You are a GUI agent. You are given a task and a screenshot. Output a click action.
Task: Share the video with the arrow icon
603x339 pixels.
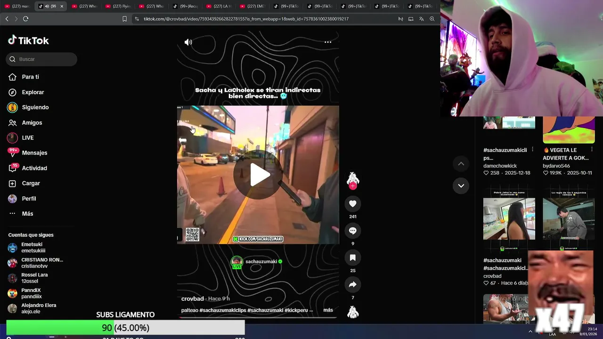tap(352, 284)
